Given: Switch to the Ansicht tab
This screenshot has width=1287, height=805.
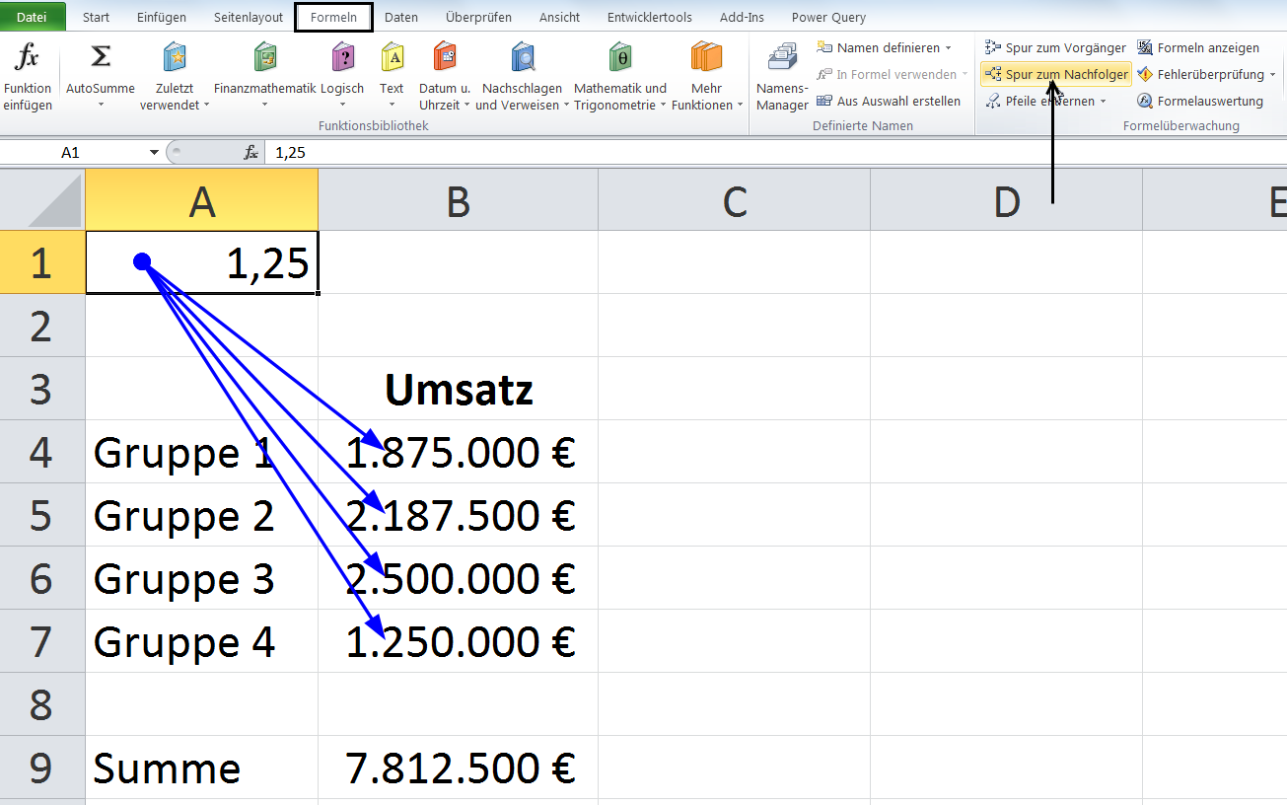Looking at the screenshot, I should coord(560,17).
